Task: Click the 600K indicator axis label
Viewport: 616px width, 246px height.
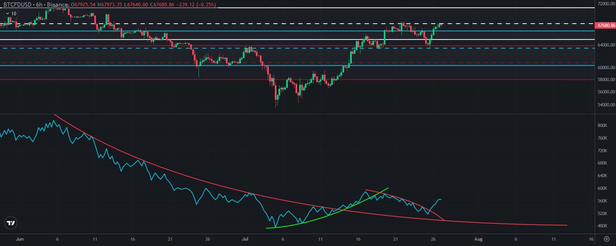Action: pyautogui.click(x=603, y=189)
